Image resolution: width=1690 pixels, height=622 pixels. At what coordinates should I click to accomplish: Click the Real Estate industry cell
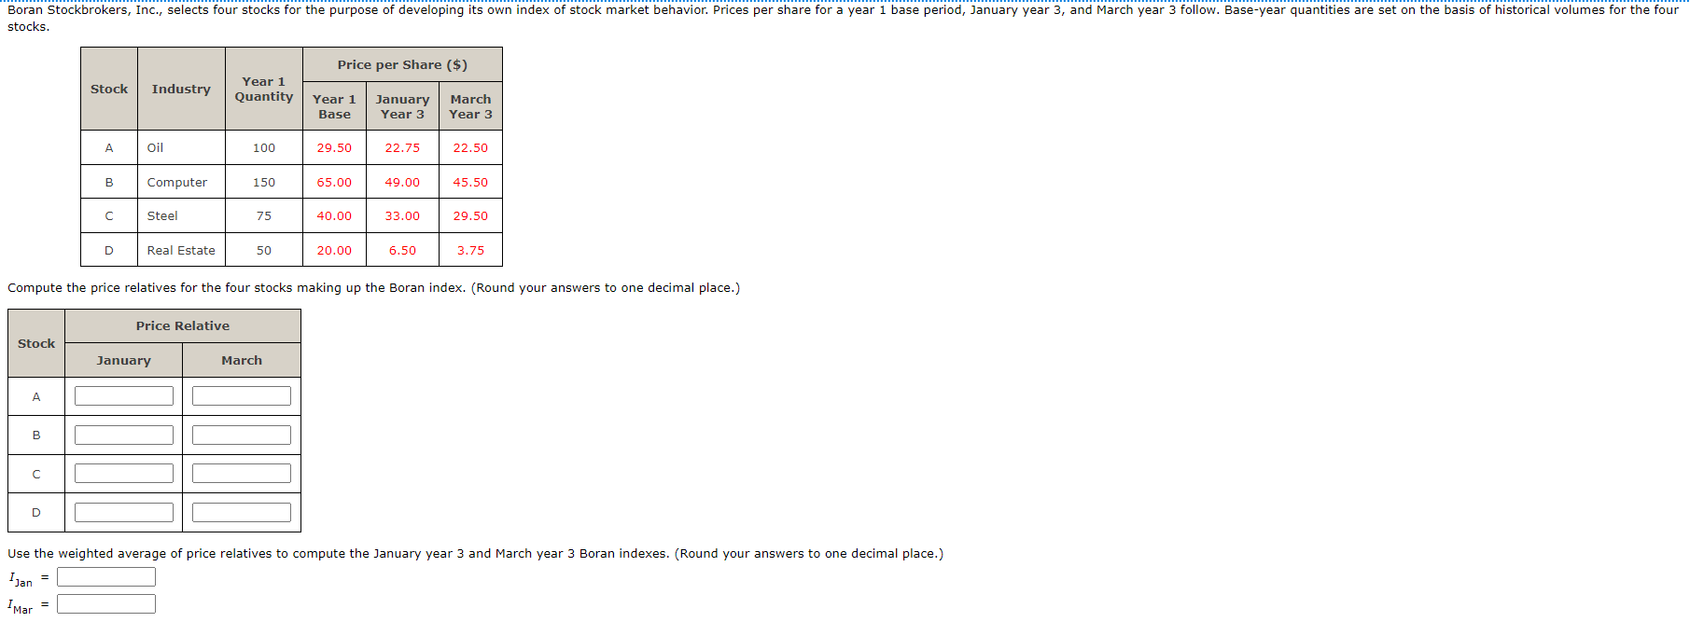point(181,251)
